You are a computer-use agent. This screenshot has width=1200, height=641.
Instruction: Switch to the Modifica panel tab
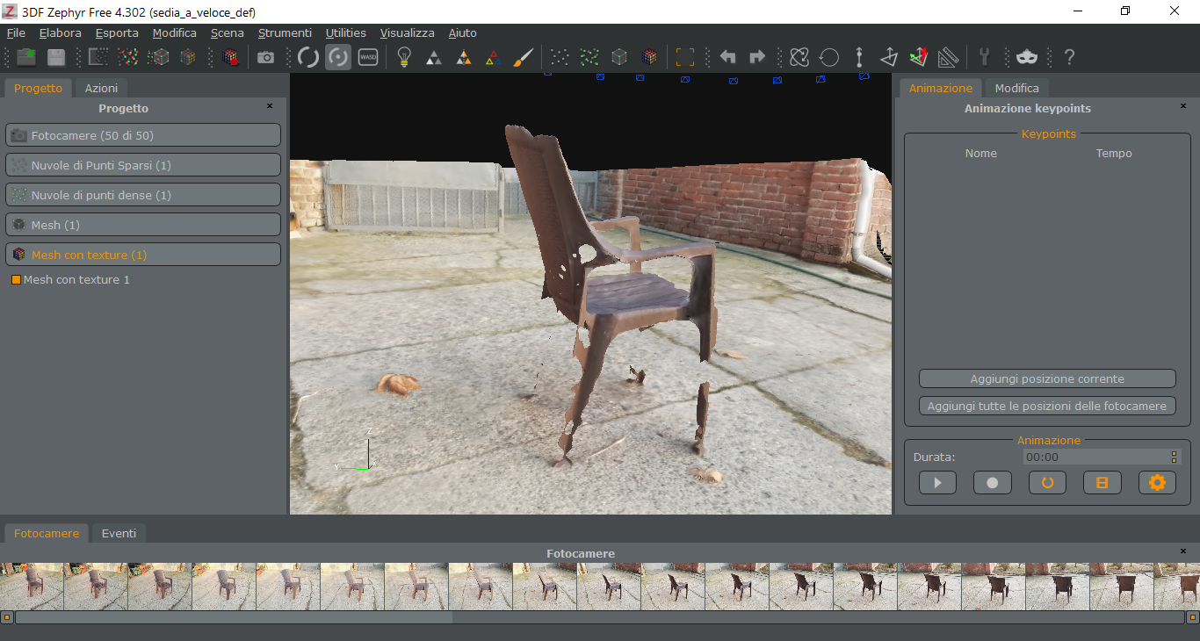(x=1016, y=88)
